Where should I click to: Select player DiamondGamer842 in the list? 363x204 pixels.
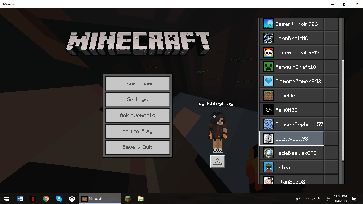tap(292, 81)
